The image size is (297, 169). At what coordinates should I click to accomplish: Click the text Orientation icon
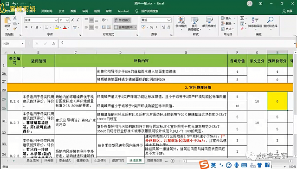pos(104,20)
